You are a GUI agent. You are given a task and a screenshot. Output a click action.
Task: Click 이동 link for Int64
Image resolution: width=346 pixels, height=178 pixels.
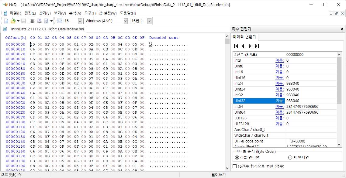[x=280, y=107]
